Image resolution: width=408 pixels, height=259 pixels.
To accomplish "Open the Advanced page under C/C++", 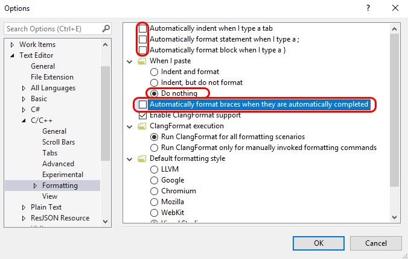I will point(58,164).
